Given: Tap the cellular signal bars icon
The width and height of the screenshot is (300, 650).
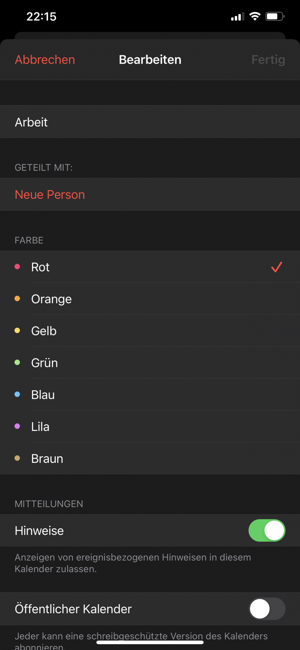Looking at the screenshot, I should tap(237, 17).
